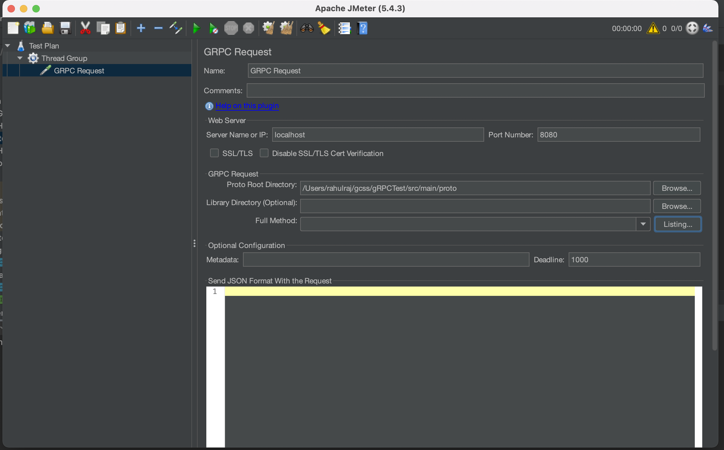Save the test plan
The width and height of the screenshot is (724, 450).
(65, 28)
